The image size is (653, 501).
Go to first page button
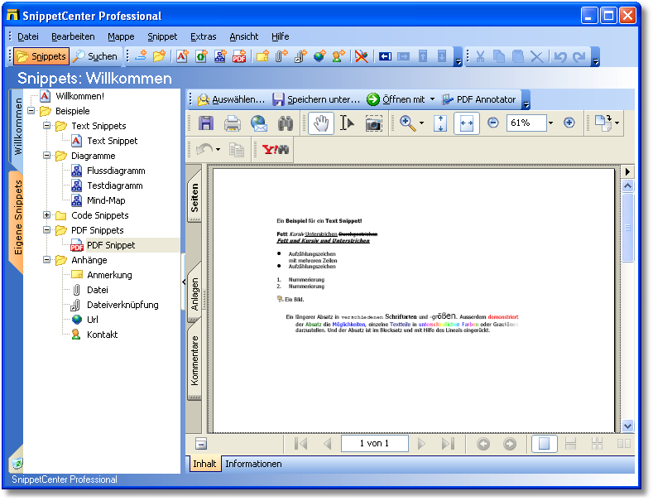[x=300, y=444]
